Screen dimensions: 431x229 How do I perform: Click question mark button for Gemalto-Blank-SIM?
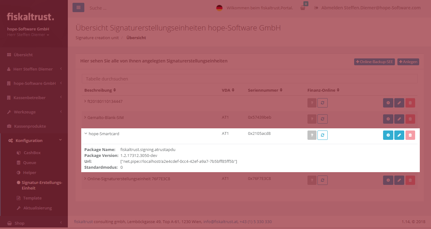tap(312, 119)
